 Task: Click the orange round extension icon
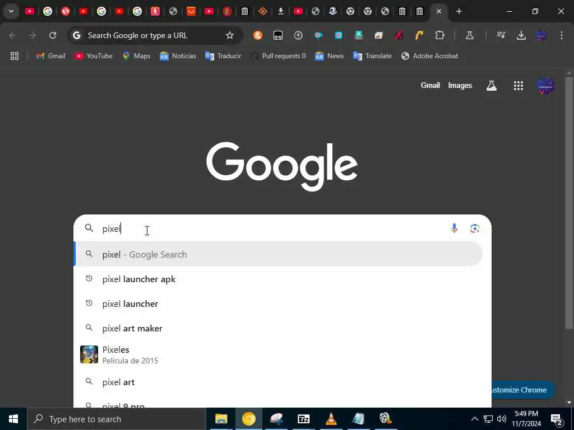[x=258, y=35]
